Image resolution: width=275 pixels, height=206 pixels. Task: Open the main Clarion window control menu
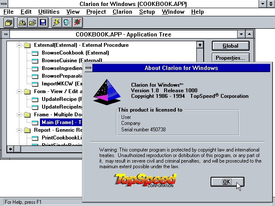[4, 3]
